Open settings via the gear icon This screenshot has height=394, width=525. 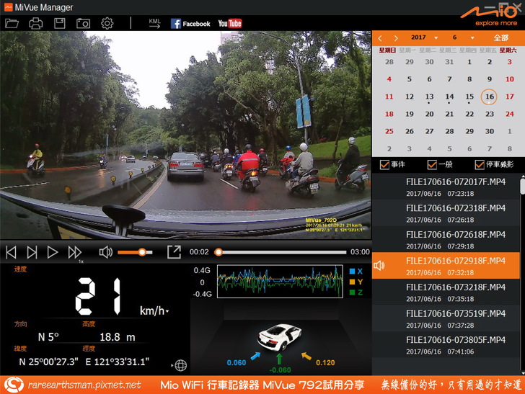(107, 23)
